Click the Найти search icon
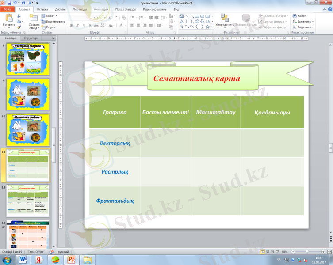 pos(301,15)
